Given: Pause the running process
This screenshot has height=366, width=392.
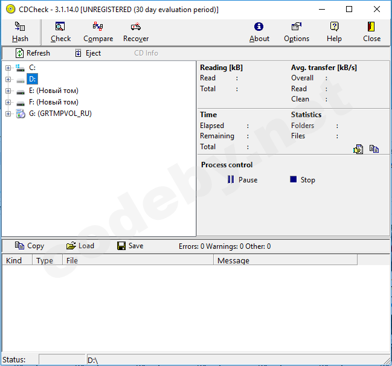Looking at the screenshot, I should click(242, 179).
